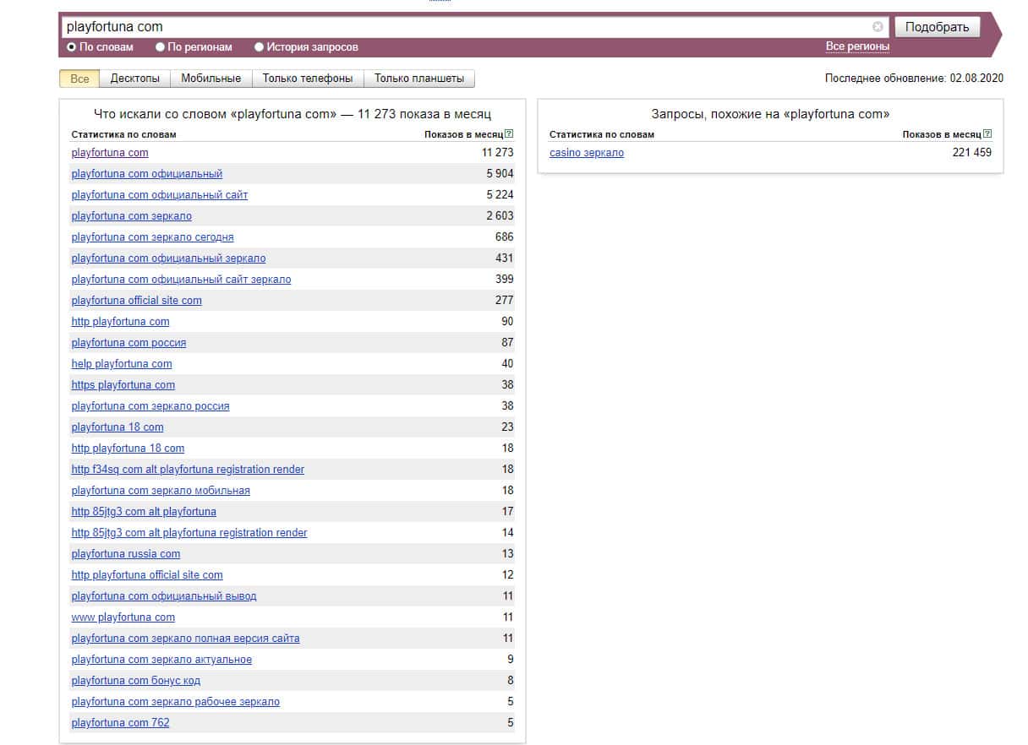
Task: Open the Мобильные tab
Action: [x=211, y=79]
